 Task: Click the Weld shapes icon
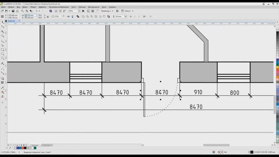(83, 17)
